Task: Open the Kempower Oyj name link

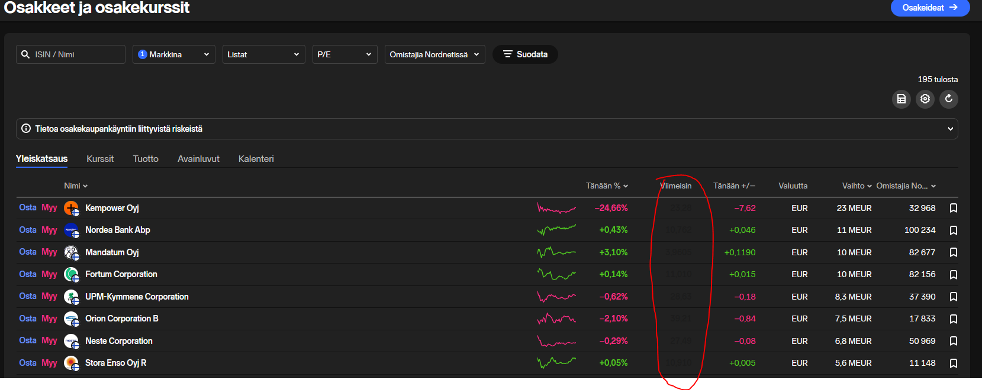Action: [112, 208]
